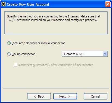Open the dial-up connection combo box field
This screenshot has height=103, width=112.
coord(85,54)
